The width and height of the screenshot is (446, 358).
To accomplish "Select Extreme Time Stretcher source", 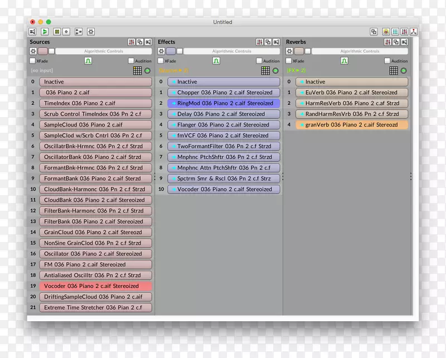I will coord(95,308).
